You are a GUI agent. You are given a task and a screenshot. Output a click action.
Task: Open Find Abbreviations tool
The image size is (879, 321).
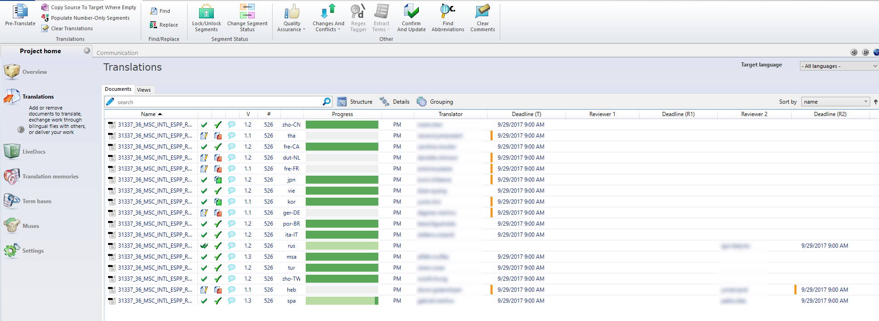(447, 12)
